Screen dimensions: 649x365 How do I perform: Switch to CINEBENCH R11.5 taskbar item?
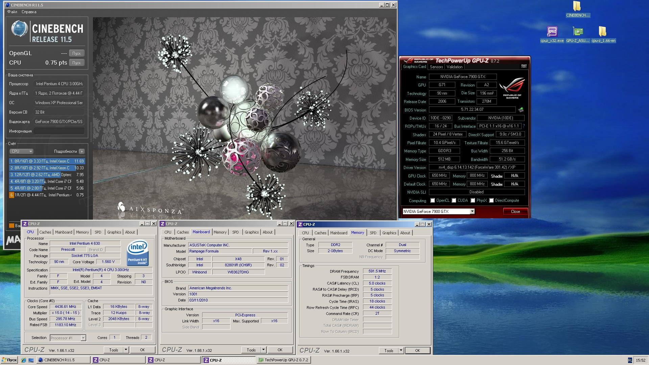click(x=64, y=360)
